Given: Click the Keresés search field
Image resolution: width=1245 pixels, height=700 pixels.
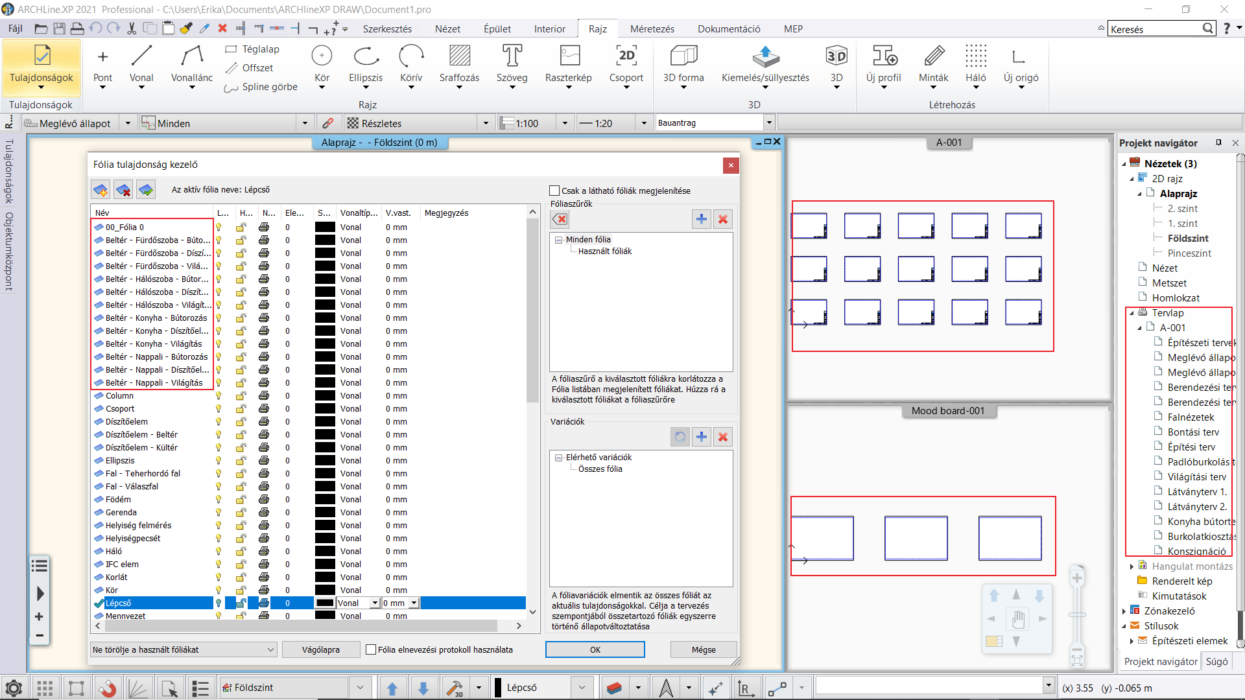Looking at the screenshot, I should (x=1154, y=29).
